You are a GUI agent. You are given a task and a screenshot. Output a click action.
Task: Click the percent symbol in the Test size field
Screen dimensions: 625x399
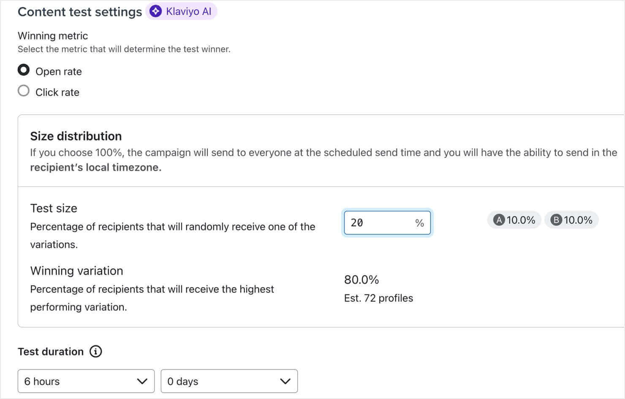(x=419, y=223)
